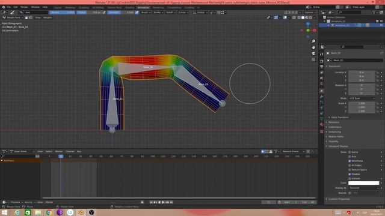This screenshot has height=216, width=385.
Task: Click the white object Color swatch
Action: coord(363,183)
